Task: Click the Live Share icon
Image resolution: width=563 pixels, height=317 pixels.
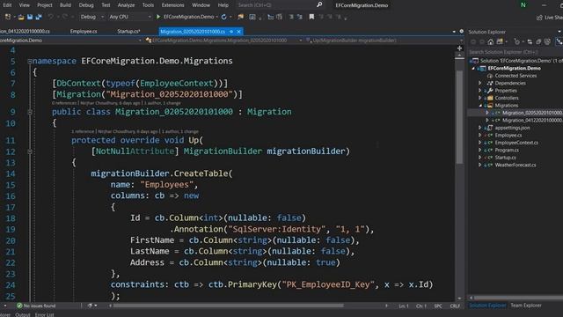Action: pyautogui.click(x=539, y=18)
